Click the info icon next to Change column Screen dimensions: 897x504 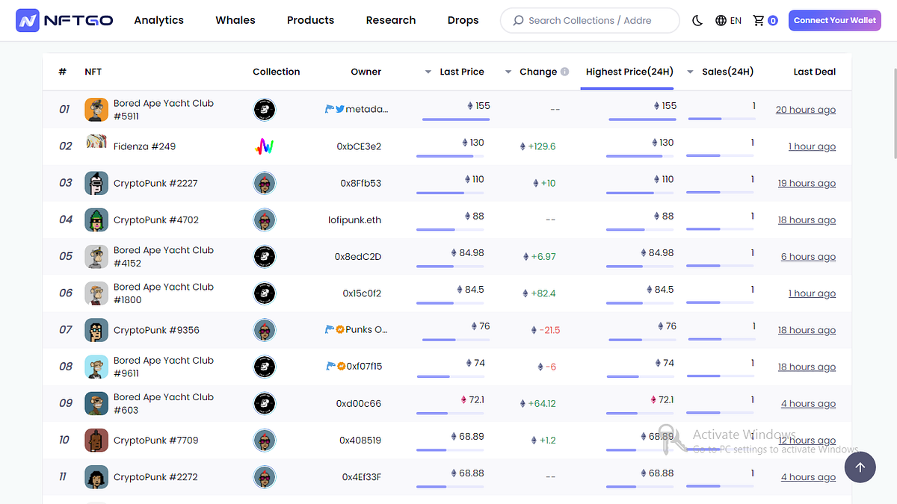[564, 71]
